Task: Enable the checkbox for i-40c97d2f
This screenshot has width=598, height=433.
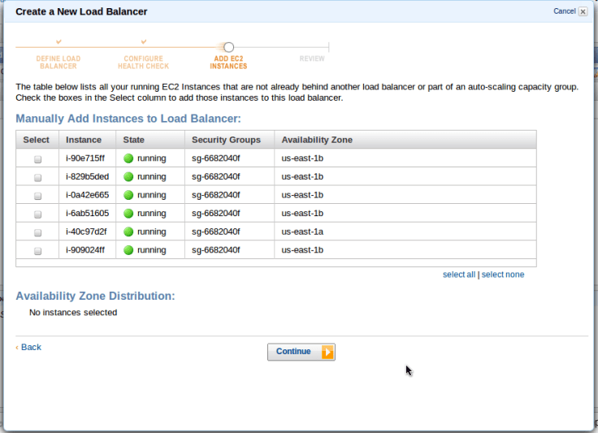Action: point(37,232)
